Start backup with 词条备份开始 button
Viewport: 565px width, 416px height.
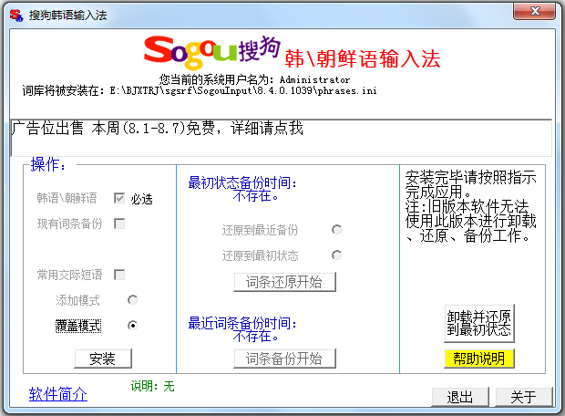pyautogui.click(x=284, y=359)
